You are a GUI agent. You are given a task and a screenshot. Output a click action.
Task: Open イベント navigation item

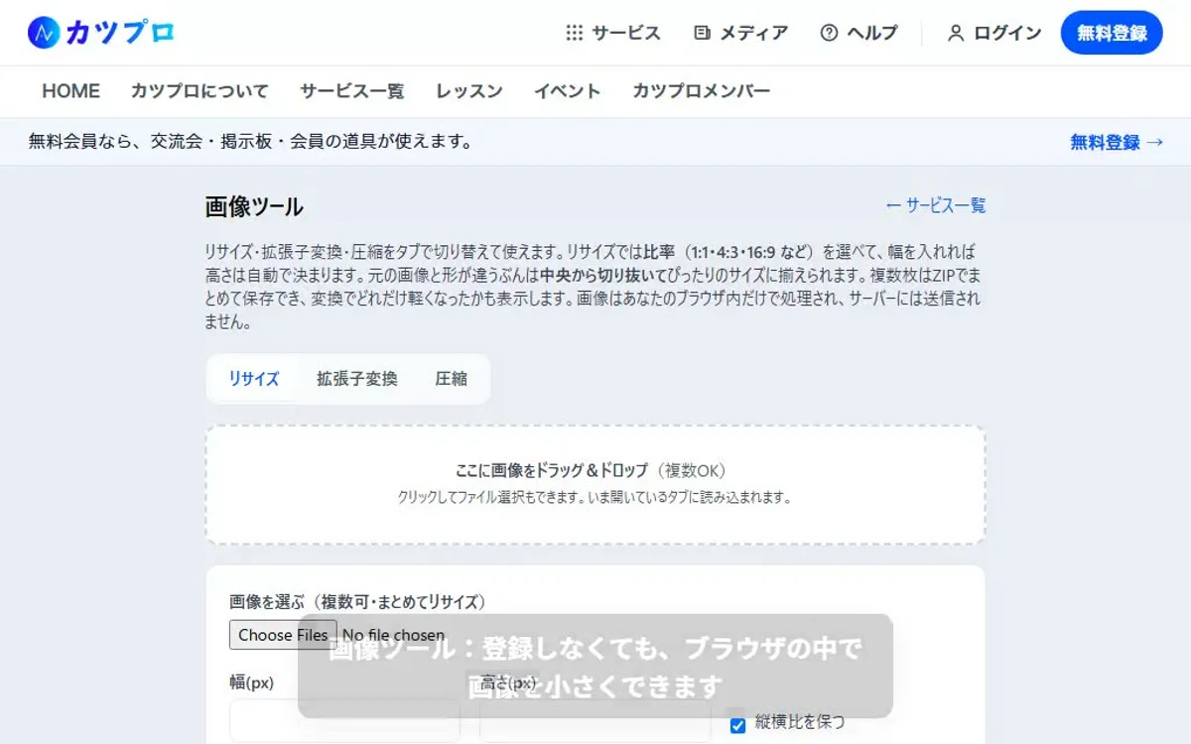coord(568,91)
